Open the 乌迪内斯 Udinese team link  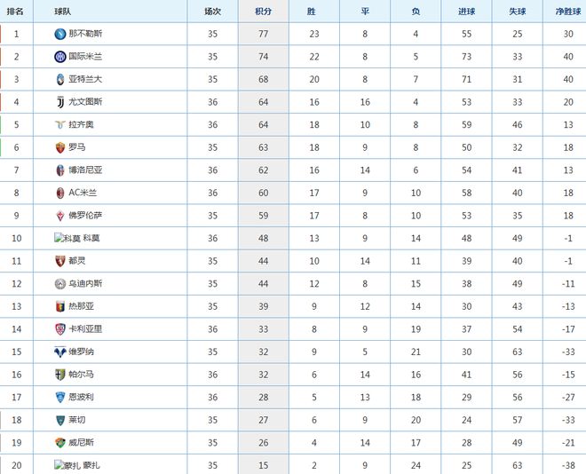coord(85,283)
